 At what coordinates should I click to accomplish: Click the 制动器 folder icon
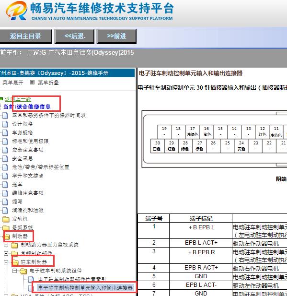click(7, 237)
